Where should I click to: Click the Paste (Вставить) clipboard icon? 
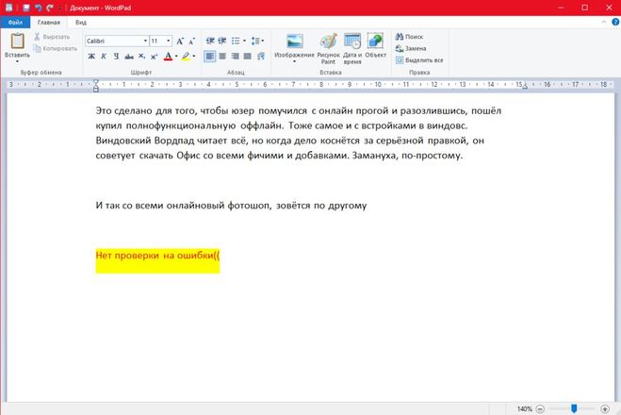click(17, 41)
